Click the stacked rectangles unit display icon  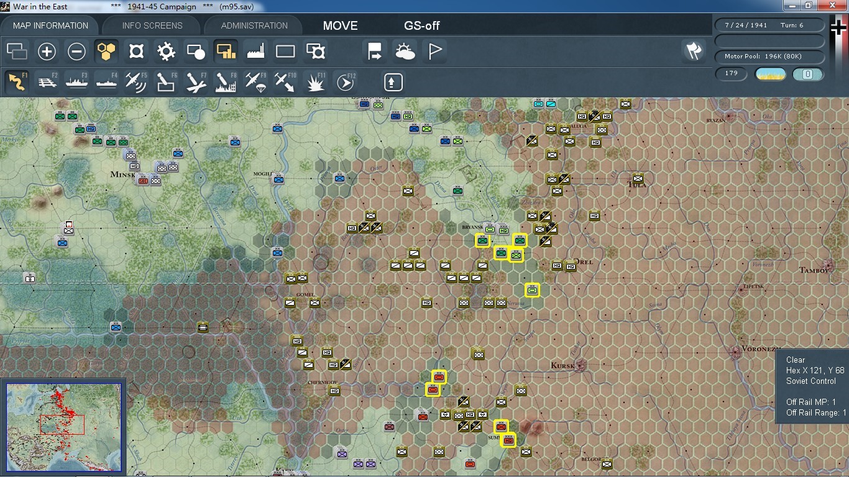point(17,52)
